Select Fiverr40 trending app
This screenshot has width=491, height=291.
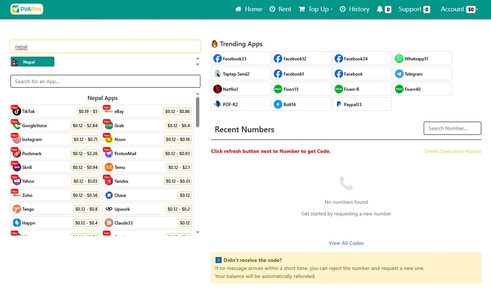coord(423,89)
